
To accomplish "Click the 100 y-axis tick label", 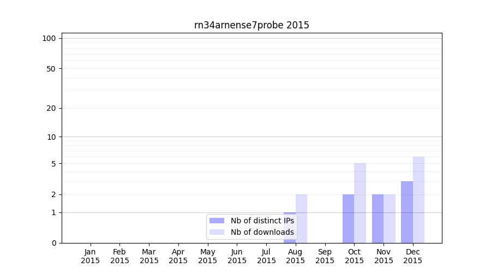I will point(49,38).
